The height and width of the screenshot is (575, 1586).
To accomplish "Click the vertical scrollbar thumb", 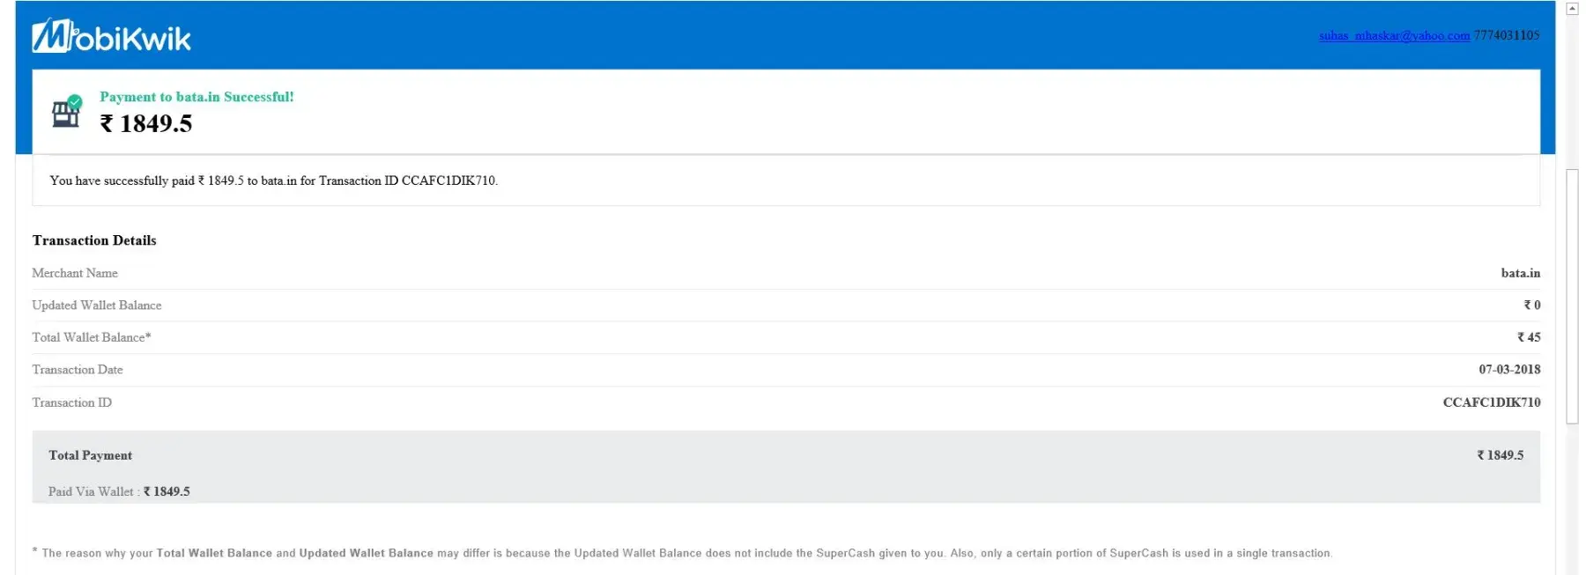I will pyautogui.click(x=1572, y=297).
